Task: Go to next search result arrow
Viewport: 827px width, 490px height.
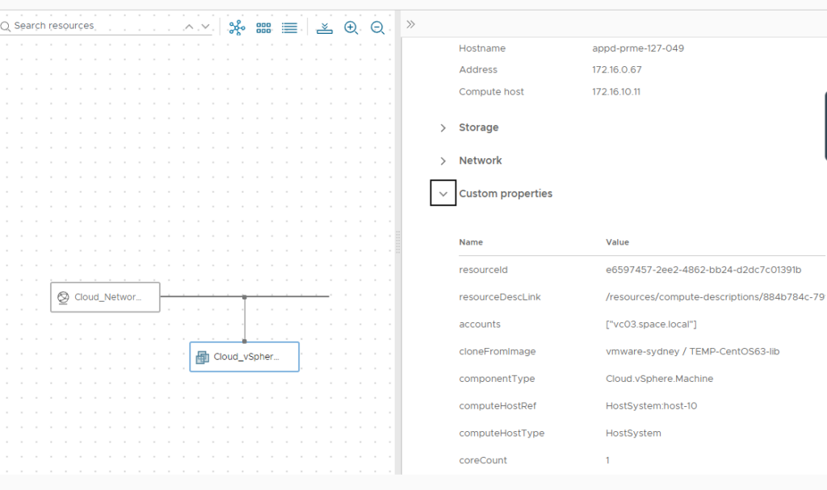Action: [x=206, y=27]
